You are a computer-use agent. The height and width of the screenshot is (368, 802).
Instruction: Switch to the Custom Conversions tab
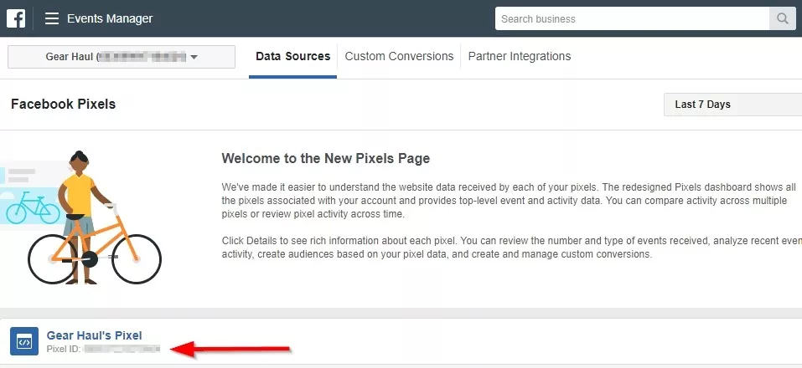point(399,57)
